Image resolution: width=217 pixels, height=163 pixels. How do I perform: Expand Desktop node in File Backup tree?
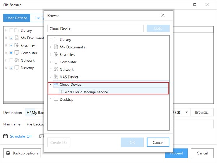[6, 68]
